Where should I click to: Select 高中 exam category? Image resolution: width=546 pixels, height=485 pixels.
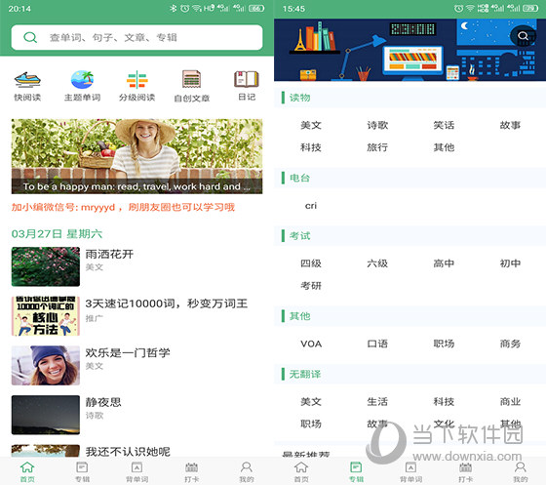pos(444,263)
